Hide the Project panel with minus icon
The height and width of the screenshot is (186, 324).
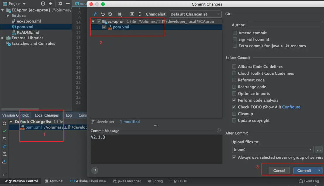point(68,4)
